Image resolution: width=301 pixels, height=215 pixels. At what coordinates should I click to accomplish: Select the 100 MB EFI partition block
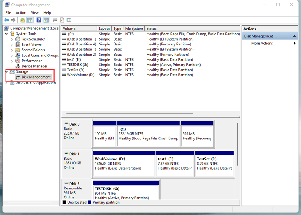[104, 134]
